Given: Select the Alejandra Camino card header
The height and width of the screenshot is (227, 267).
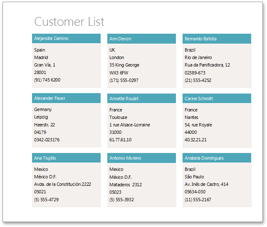Looking at the screenshot, I should coord(66,38).
